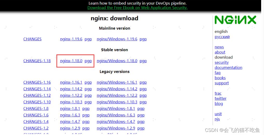The image size is (264, 135).
Task: Open pgp for nginx/Windows-1.18.0
Action: [x=143, y=61]
